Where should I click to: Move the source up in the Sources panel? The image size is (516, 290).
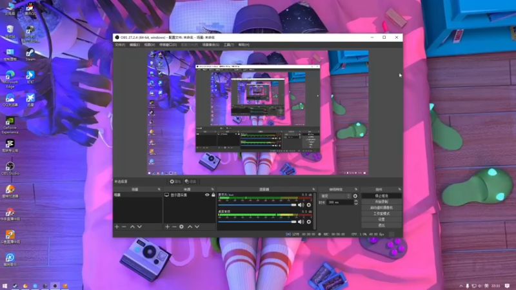(190, 227)
